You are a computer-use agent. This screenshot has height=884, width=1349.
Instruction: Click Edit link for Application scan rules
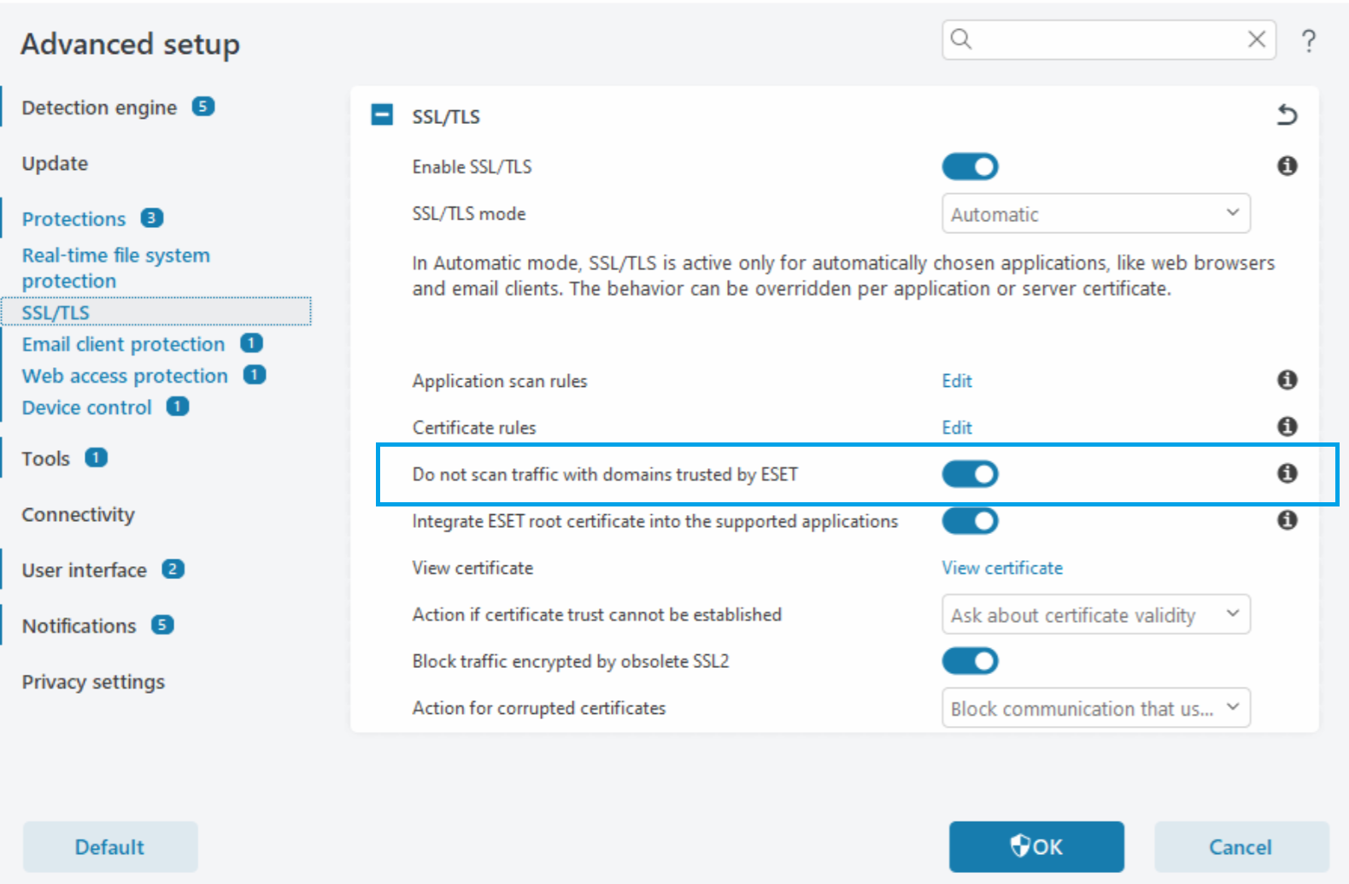[957, 381]
